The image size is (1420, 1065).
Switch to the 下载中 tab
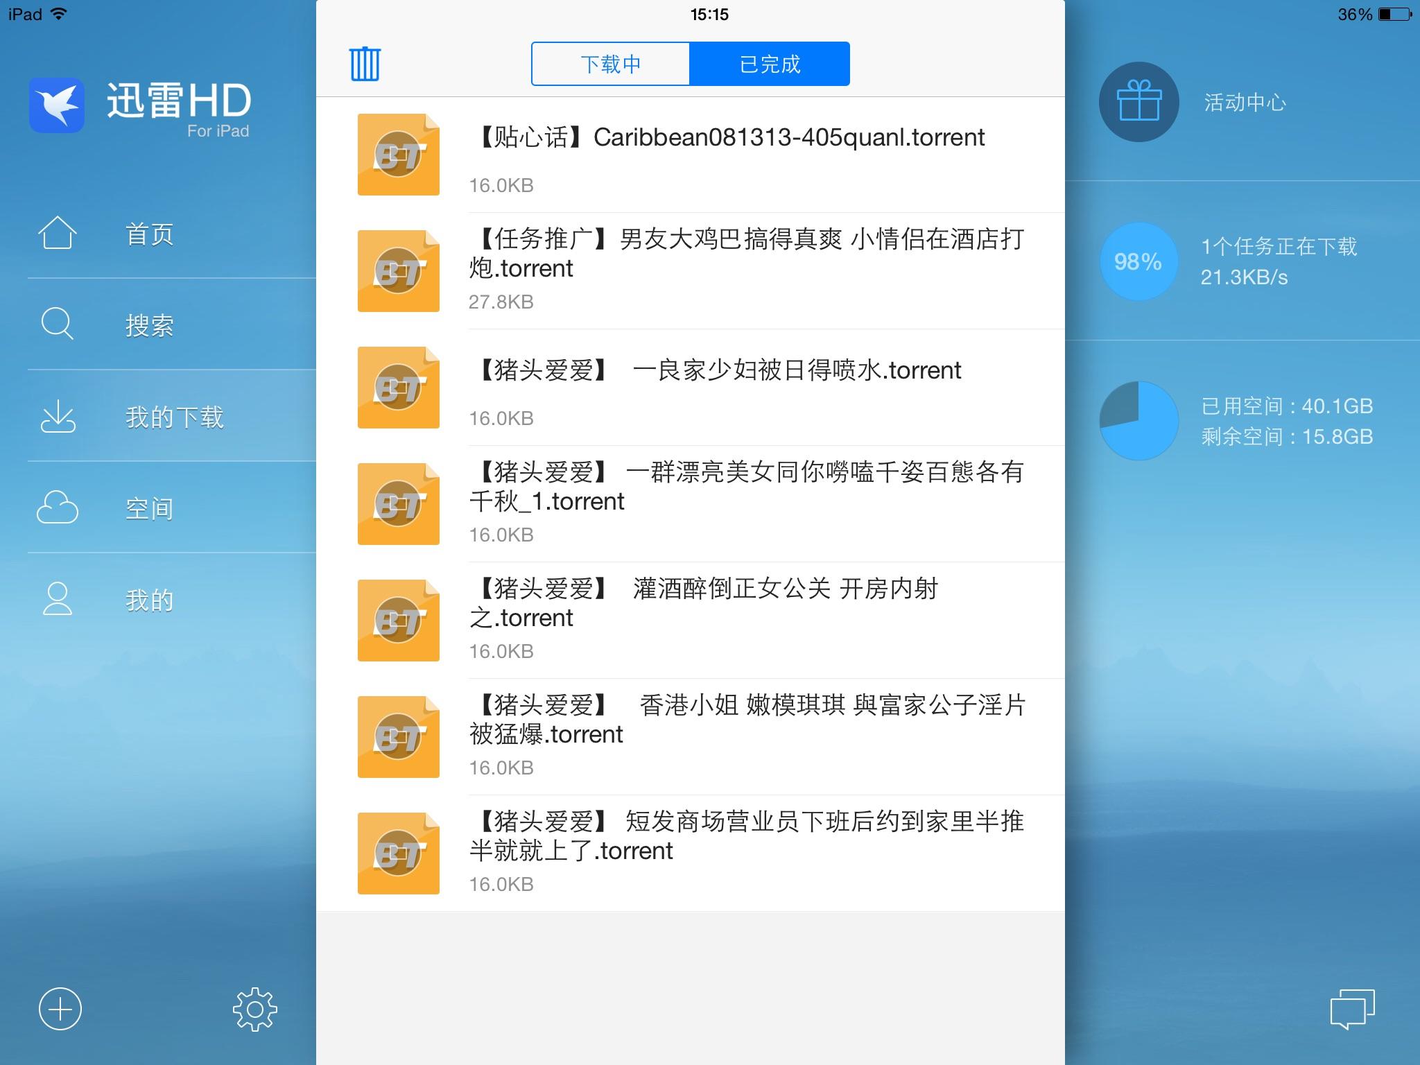click(x=610, y=64)
